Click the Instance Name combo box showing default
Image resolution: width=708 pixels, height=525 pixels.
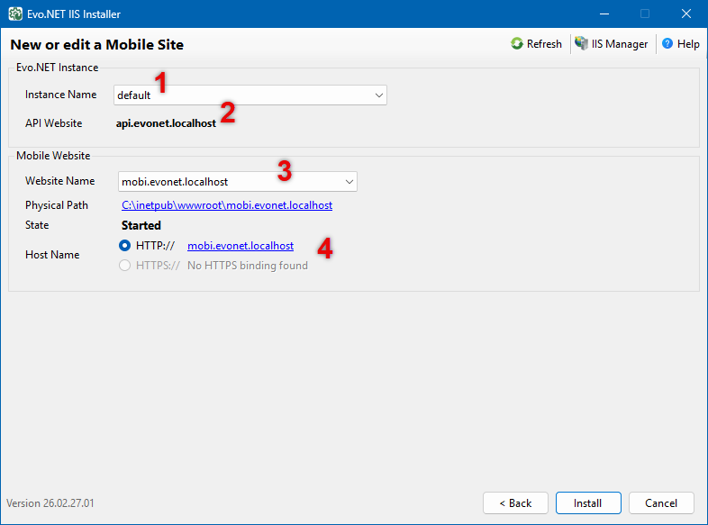click(250, 95)
